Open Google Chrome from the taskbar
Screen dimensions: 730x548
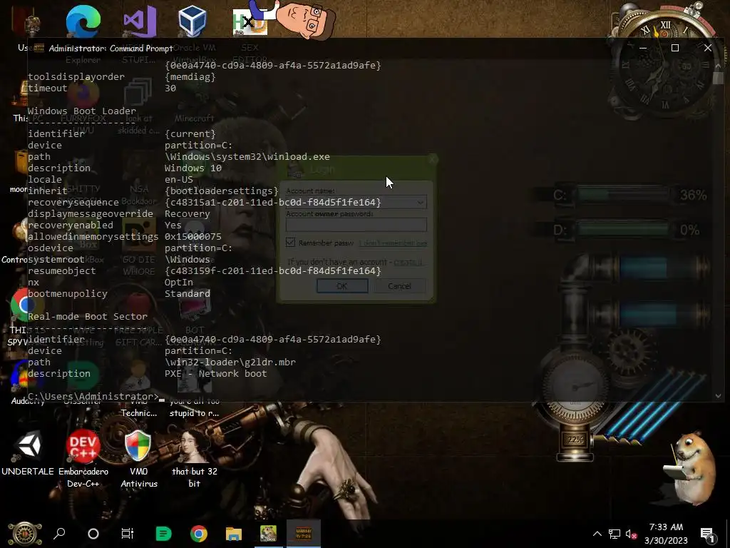point(199,534)
